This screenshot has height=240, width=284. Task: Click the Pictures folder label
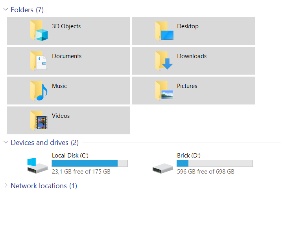(x=187, y=86)
